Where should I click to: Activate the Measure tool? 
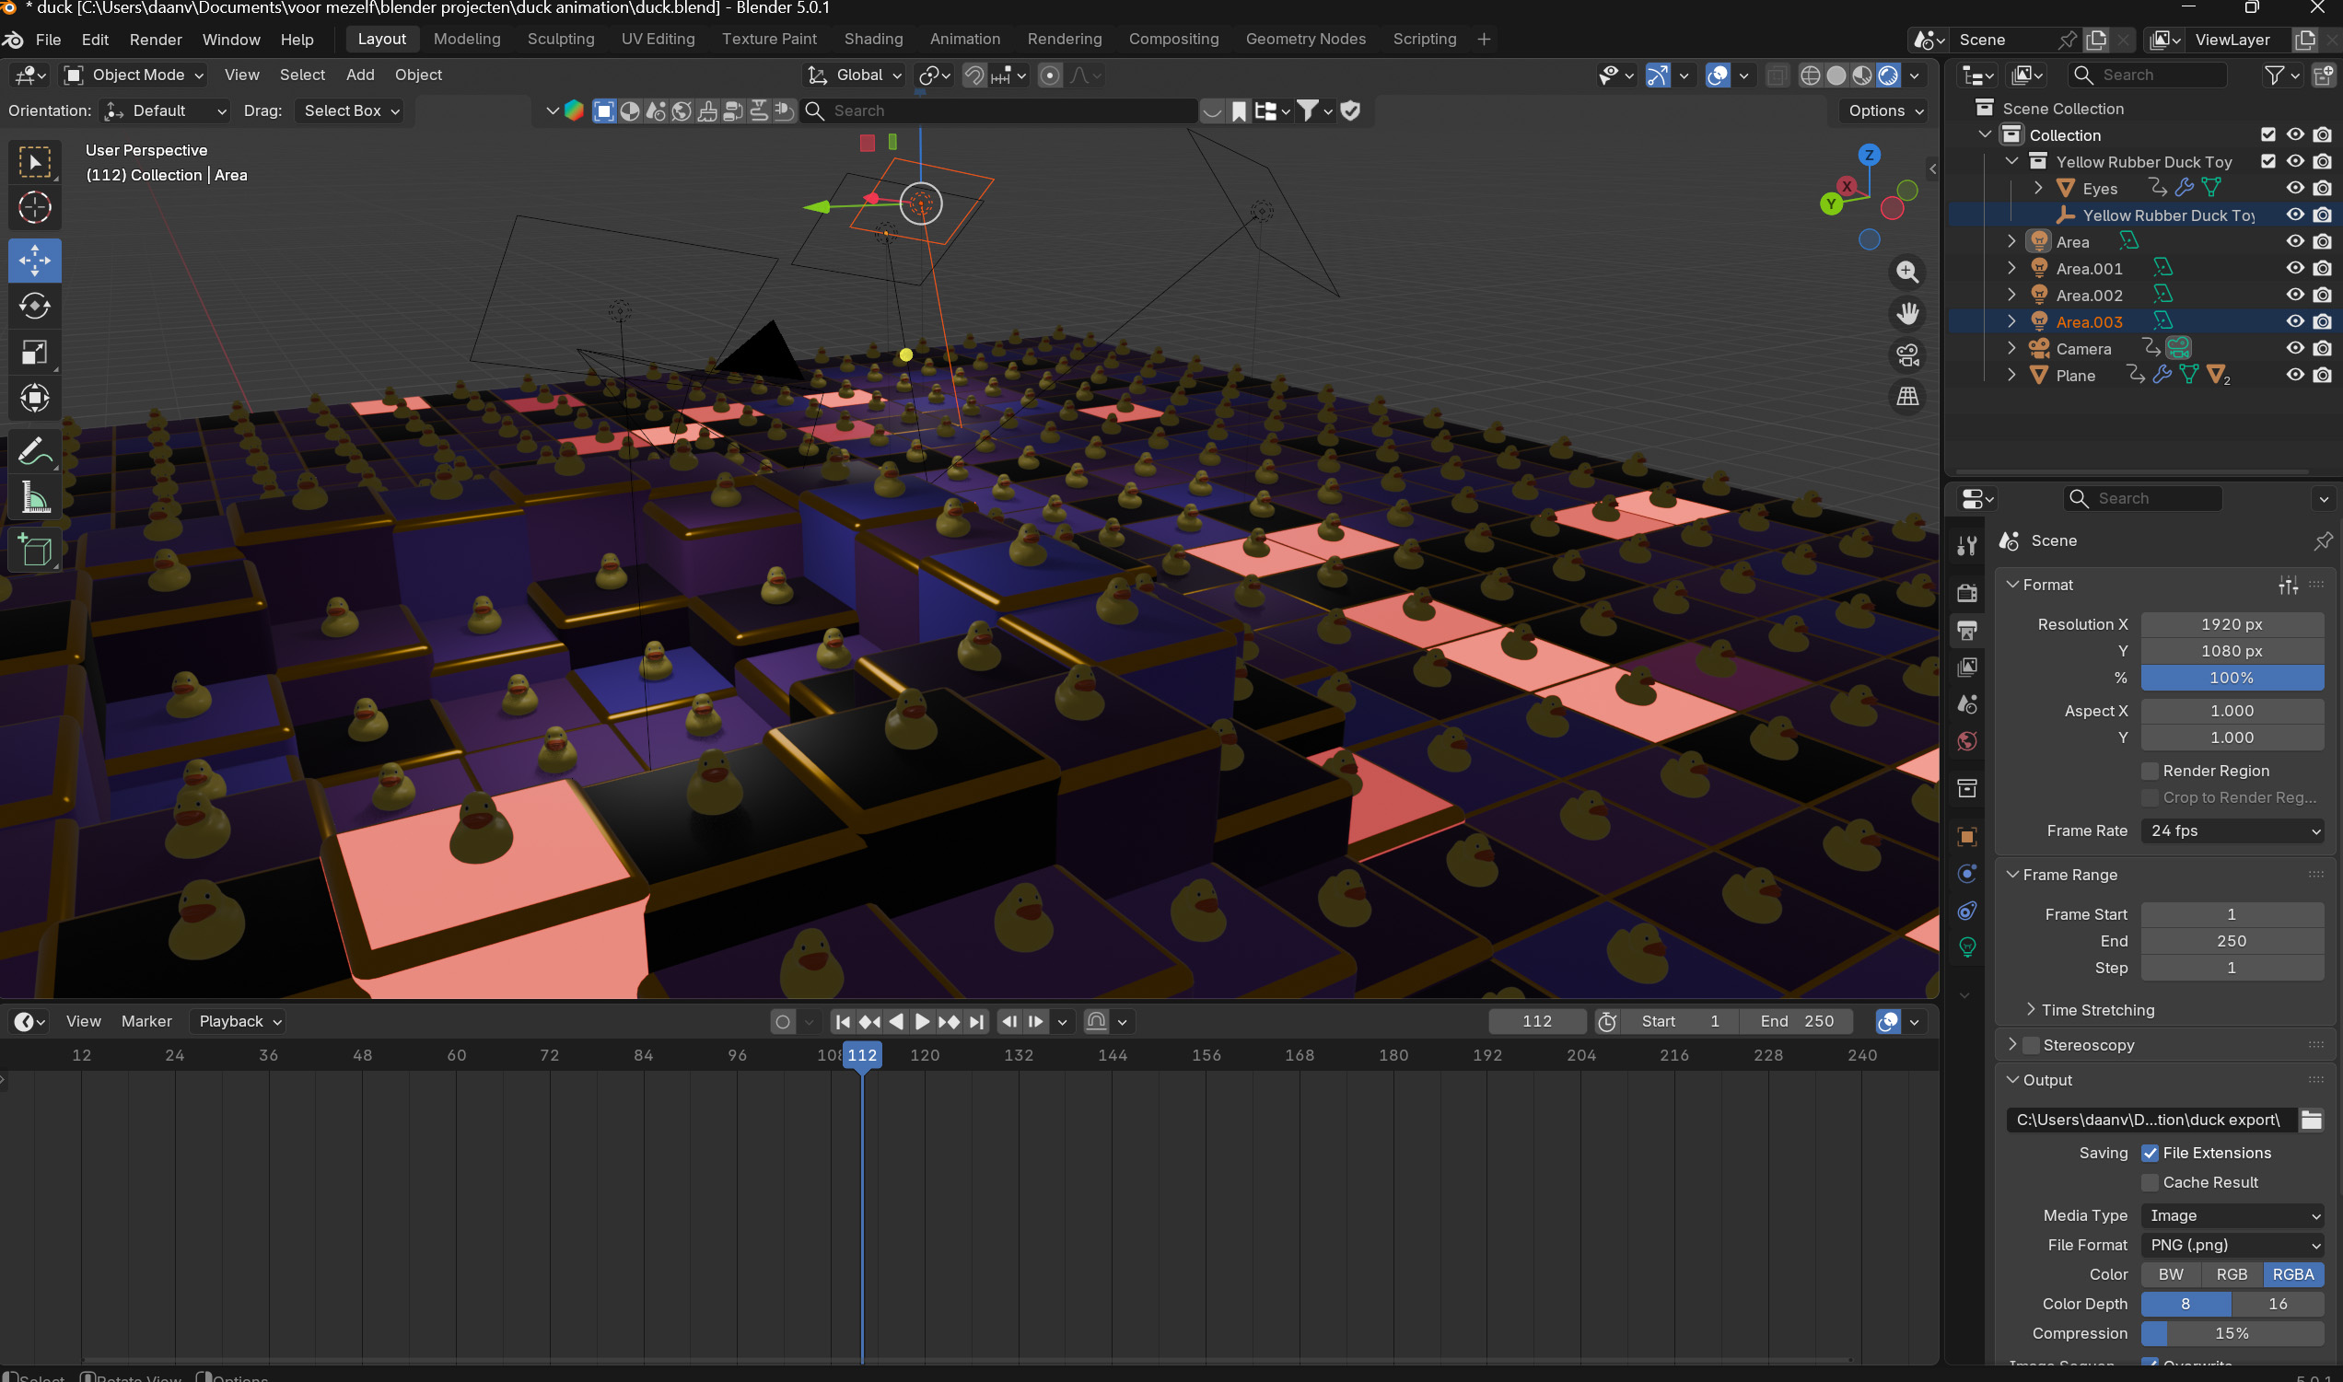click(34, 498)
